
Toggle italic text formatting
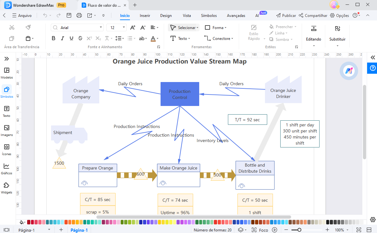(x=63, y=38)
